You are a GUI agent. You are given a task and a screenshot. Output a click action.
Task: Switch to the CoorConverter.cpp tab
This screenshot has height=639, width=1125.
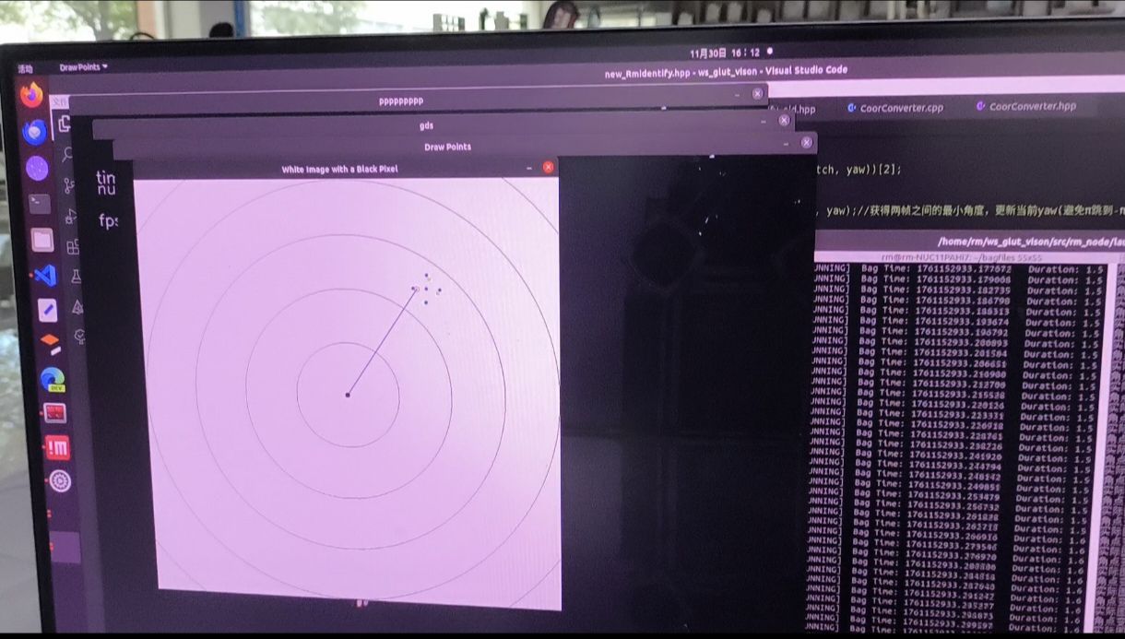tap(895, 107)
